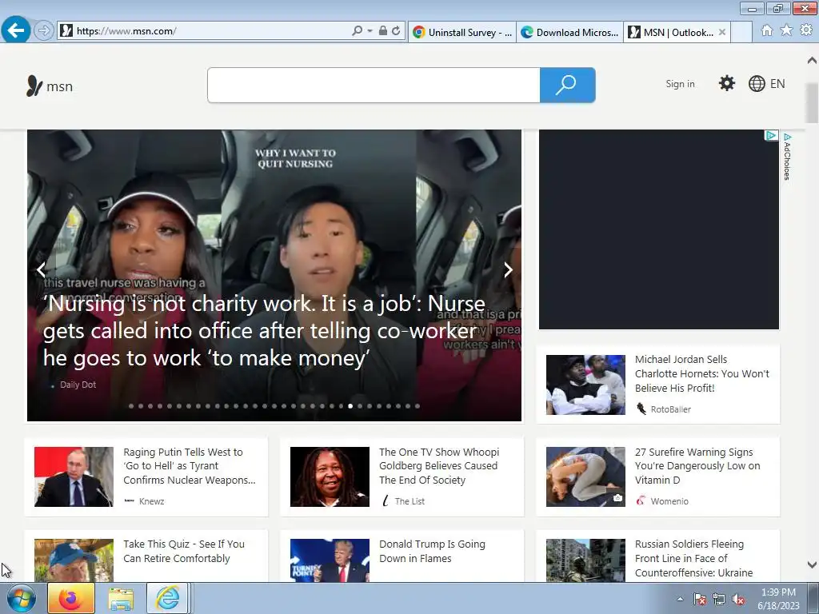Screen dimensions: 819x614
Task: Select the last carousel dot indicator
Action: [417, 406]
